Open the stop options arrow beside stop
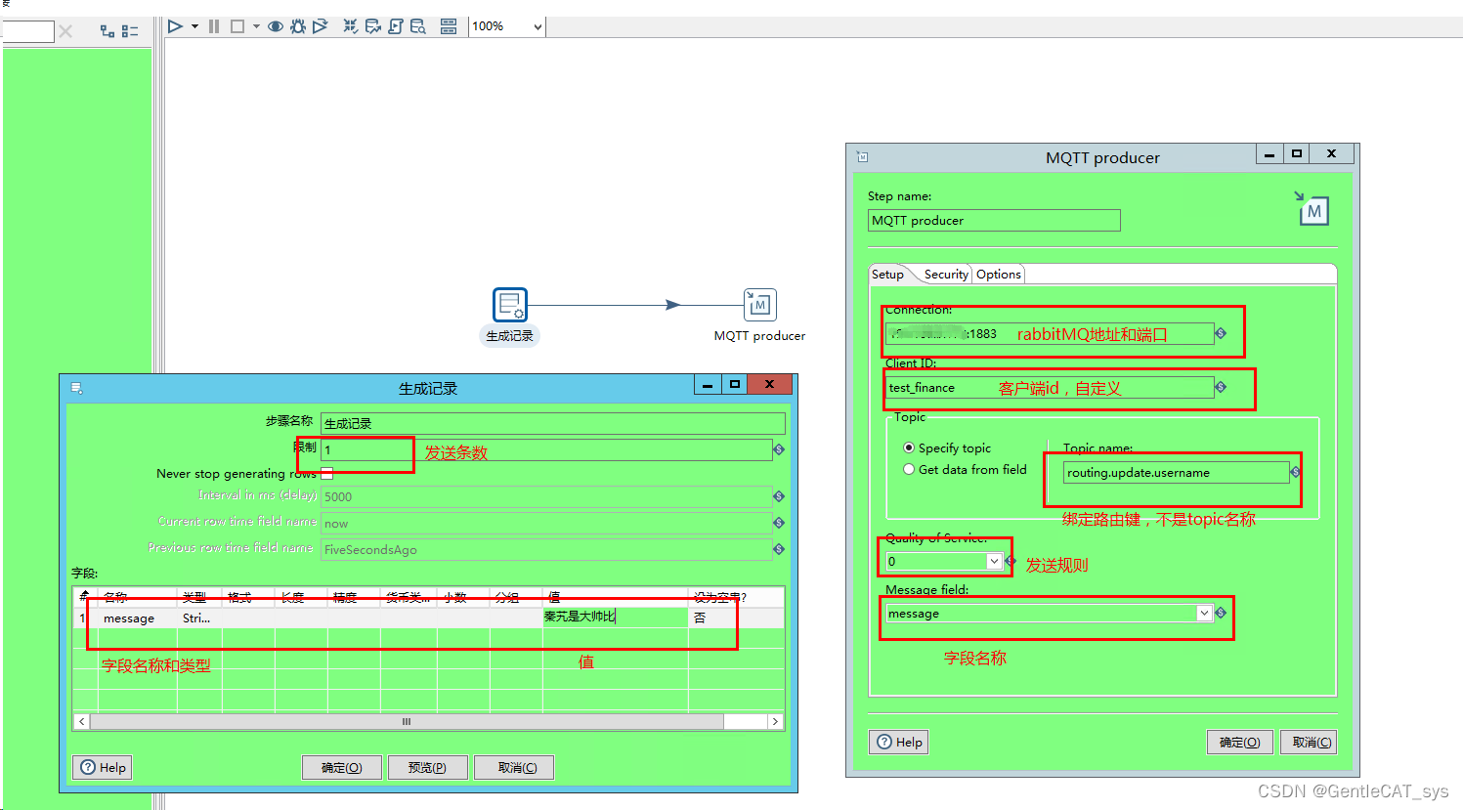The width and height of the screenshot is (1463, 810). 256,26
